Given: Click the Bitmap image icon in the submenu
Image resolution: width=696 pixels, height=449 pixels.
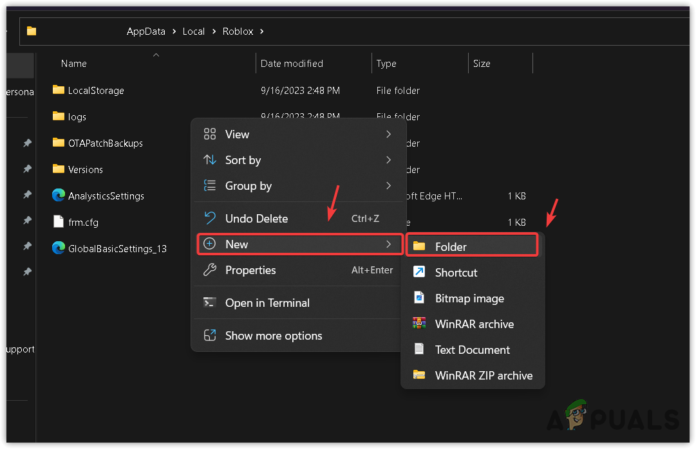Looking at the screenshot, I should (x=419, y=298).
